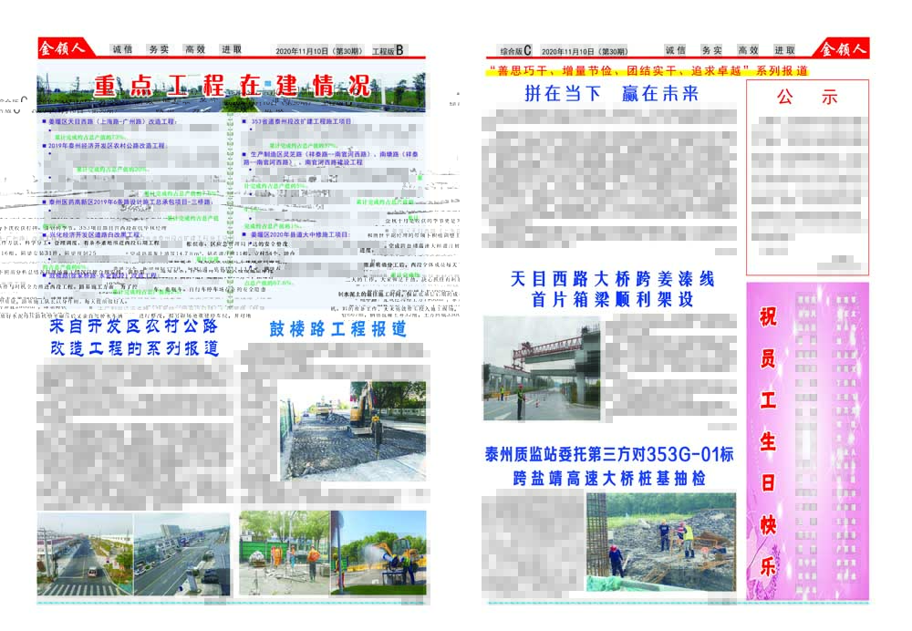This screenshot has height=631, width=912.
Task: Click the headline 泰州质监站委托第三方对353G-01标
Action: pyautogui.click(x=609, y=454)
